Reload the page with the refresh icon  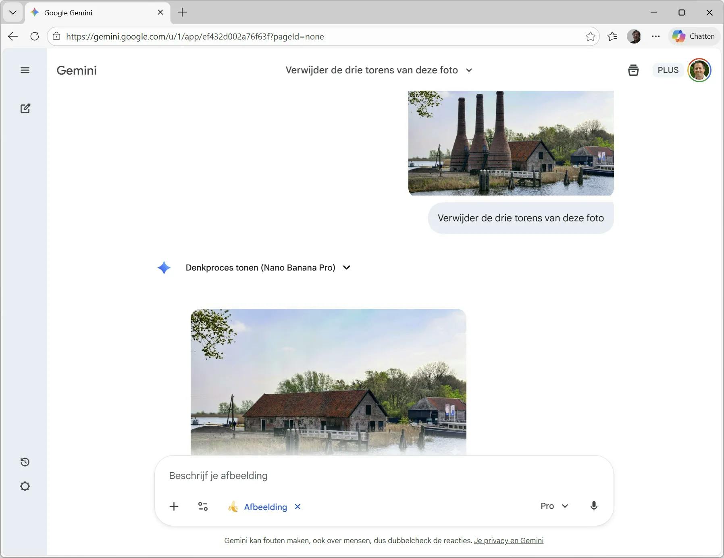pos(35,36)
